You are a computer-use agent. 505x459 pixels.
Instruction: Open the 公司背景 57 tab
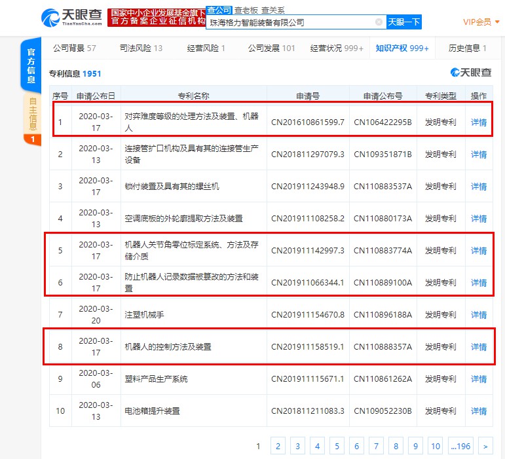(x=75, y=48)
